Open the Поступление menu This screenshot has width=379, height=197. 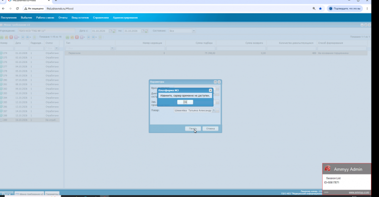pyautogui.click(x=9, y=18)
